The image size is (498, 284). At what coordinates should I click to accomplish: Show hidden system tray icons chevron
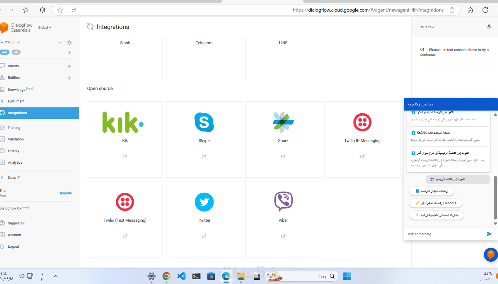tap(55, 276)
